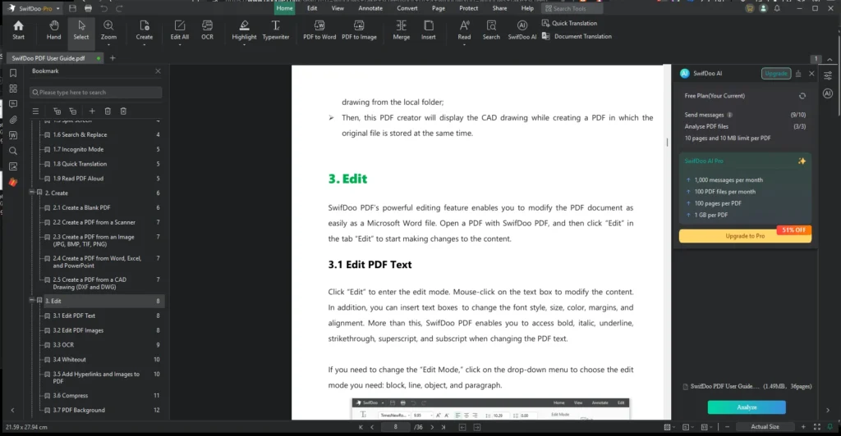This screenshot has height=436, width=841.
Task: Open the Edit menu tab
Action: tap(312, 8)
